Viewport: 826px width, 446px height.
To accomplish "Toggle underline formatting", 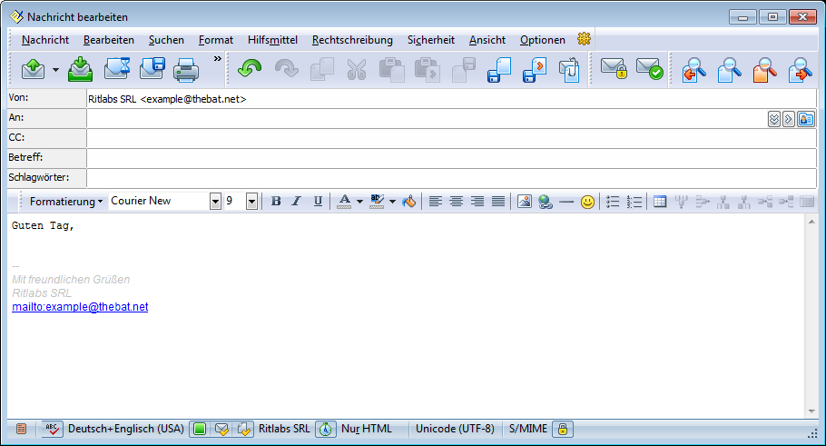I will tap(318, 202).
